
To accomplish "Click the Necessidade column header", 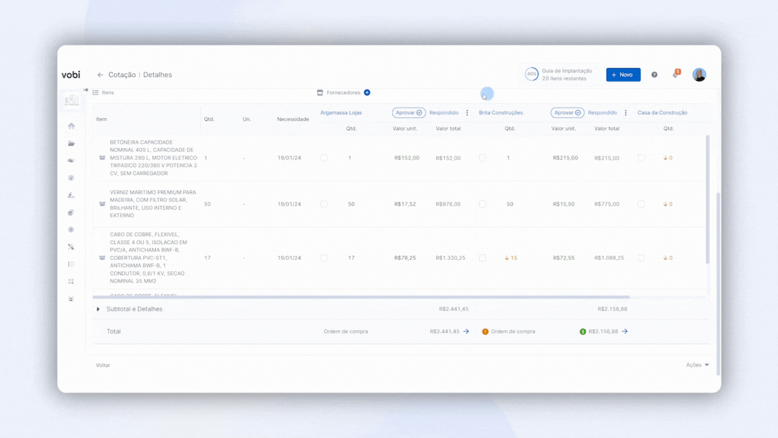I will coord(293,119).
